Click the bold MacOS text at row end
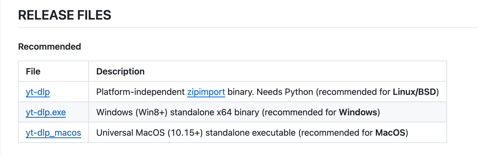This screenshot has width=495, height=155. [x=390, y=133]
